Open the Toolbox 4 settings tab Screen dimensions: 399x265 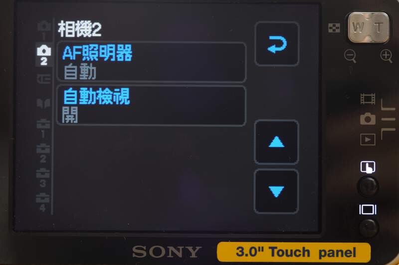(x=42, y=202)
